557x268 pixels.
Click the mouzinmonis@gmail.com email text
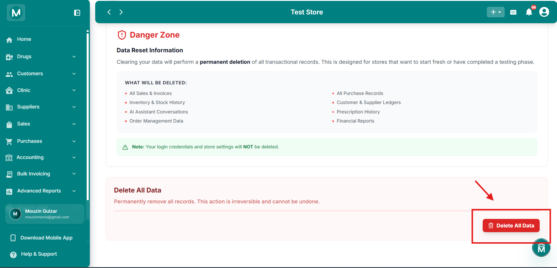[x=47, y=217]
